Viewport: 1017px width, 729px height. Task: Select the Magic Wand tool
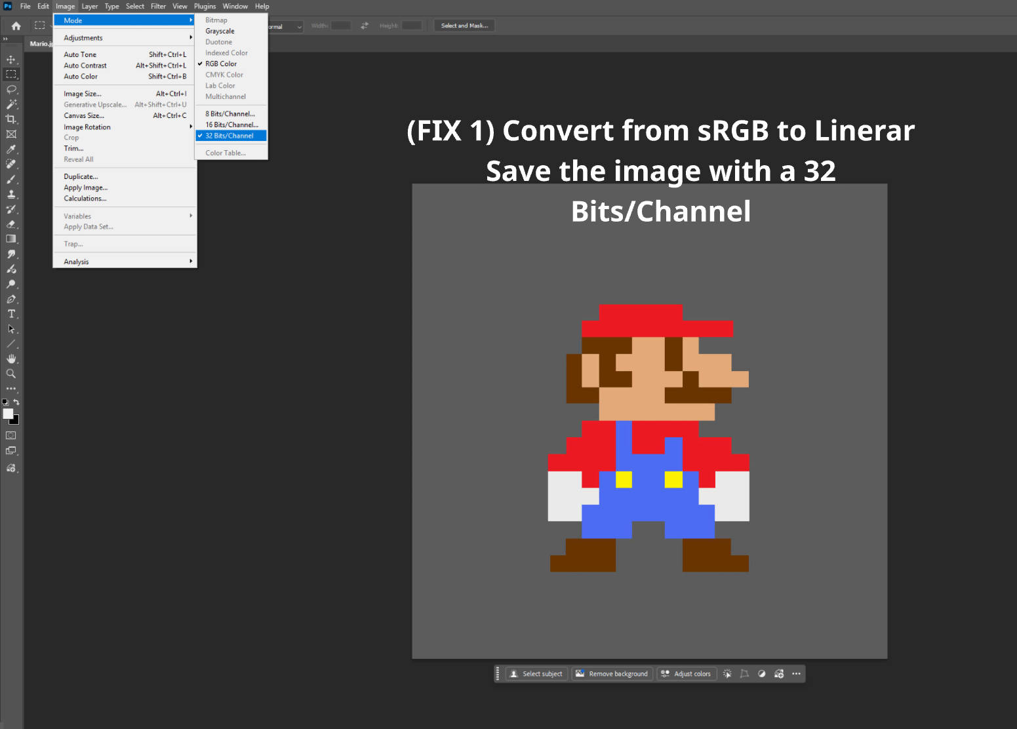tap(11, 104)
